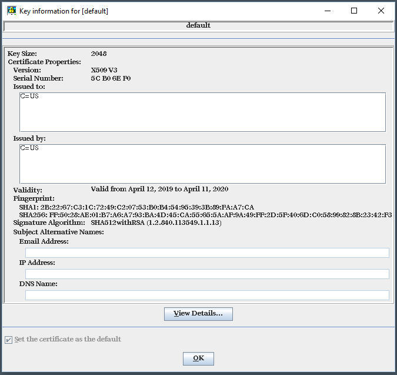397x375 pixels.
Task: Click the SHA1 fingerprint line
Action: point(136,207)
